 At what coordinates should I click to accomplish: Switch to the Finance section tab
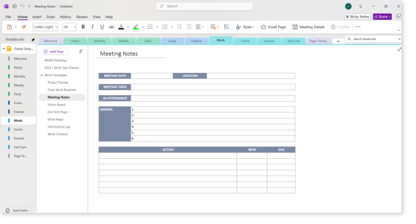point(196,41)
